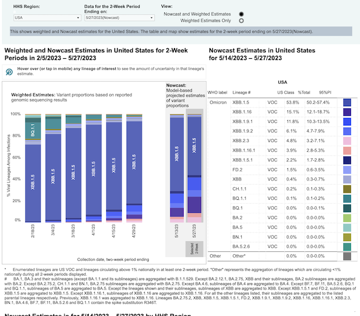Click the XBB.1.16 purple legend swatch

[347, 112]
